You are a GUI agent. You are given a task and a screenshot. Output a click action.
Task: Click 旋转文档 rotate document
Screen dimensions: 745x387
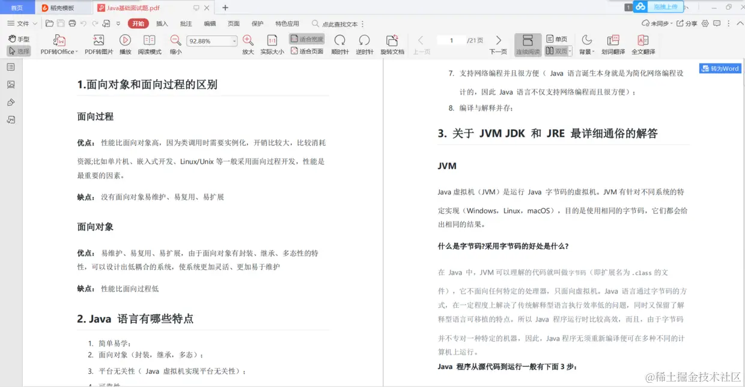click(392, 44)
